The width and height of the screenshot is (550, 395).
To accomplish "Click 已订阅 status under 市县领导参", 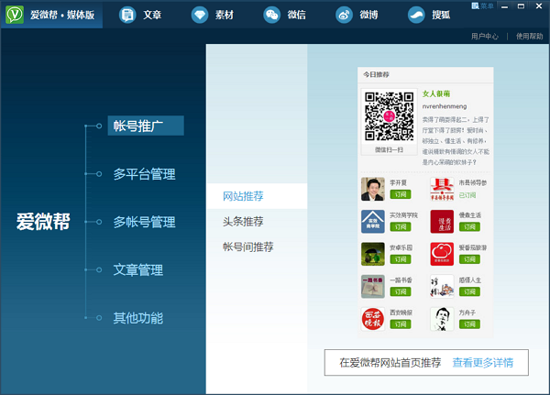I will click(x=467, y=195).
